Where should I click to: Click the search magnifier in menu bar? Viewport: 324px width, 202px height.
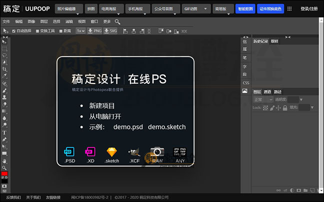[x=117, y=21]
